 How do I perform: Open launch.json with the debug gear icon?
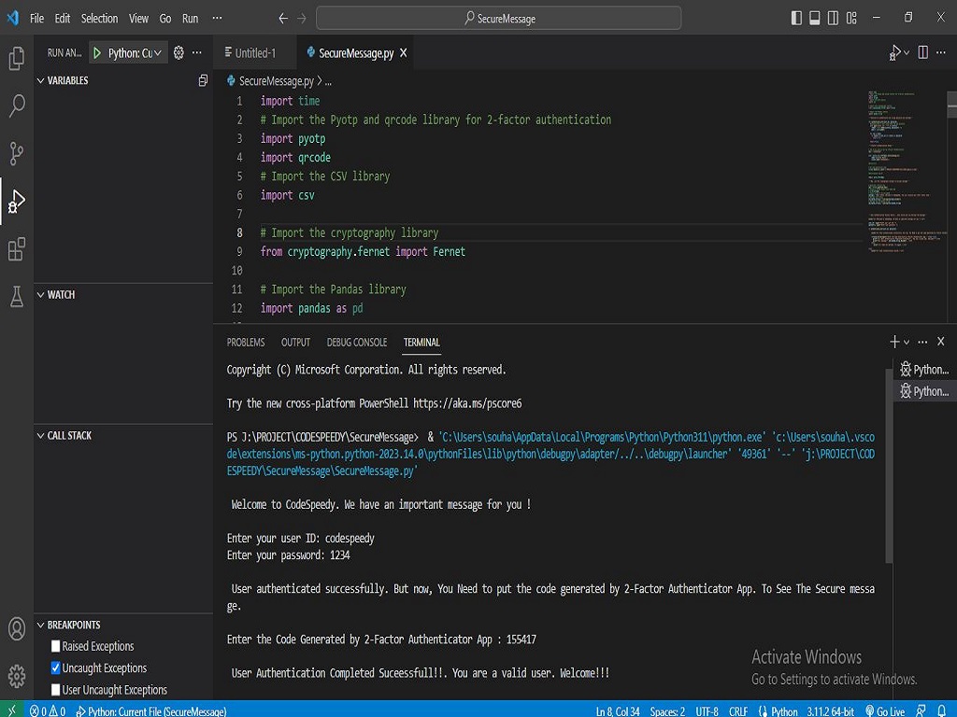click(179, 53)
